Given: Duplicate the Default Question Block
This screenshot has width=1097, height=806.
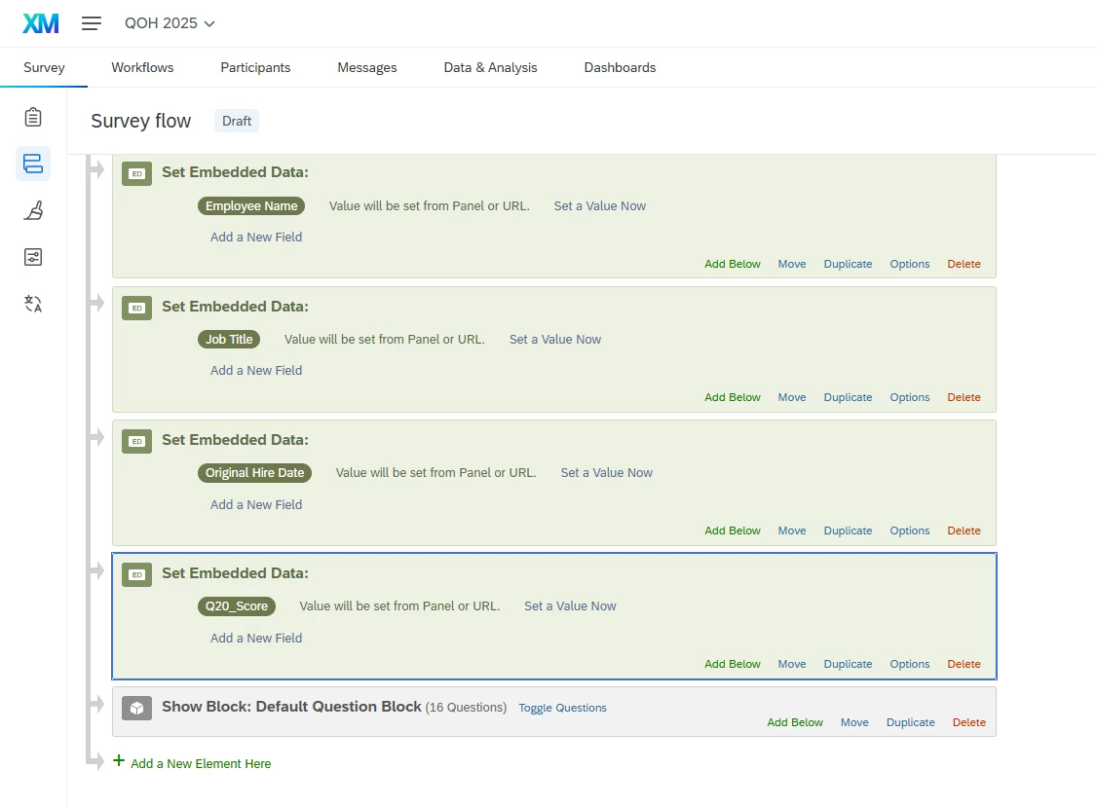Looking at the screenshot, I should pos(910,723).
